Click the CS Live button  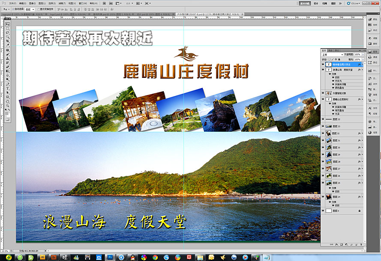(x=354, y=3)
